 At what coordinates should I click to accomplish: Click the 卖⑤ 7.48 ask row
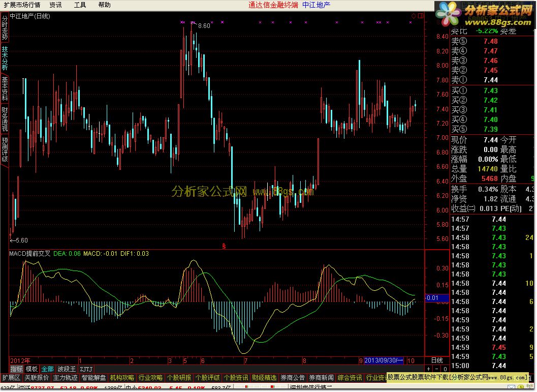coord(491,41)
